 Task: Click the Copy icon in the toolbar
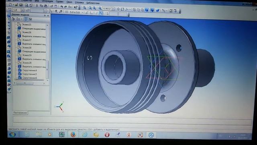[x=41, y=6]
